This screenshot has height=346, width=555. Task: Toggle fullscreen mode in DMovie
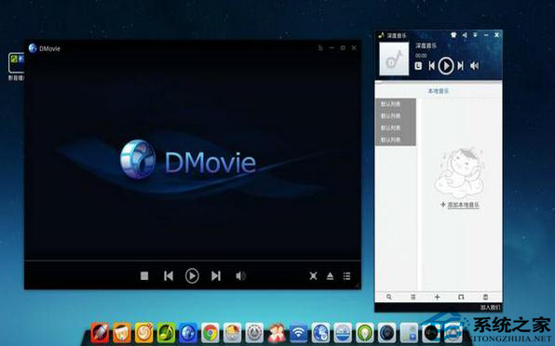pos(313,275)
